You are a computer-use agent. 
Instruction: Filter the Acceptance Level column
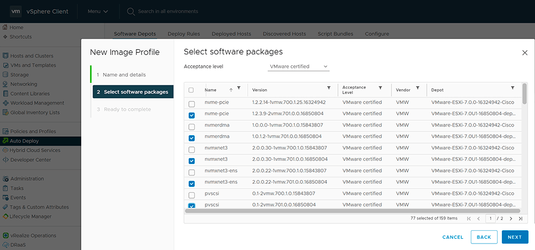pos(380,88)
